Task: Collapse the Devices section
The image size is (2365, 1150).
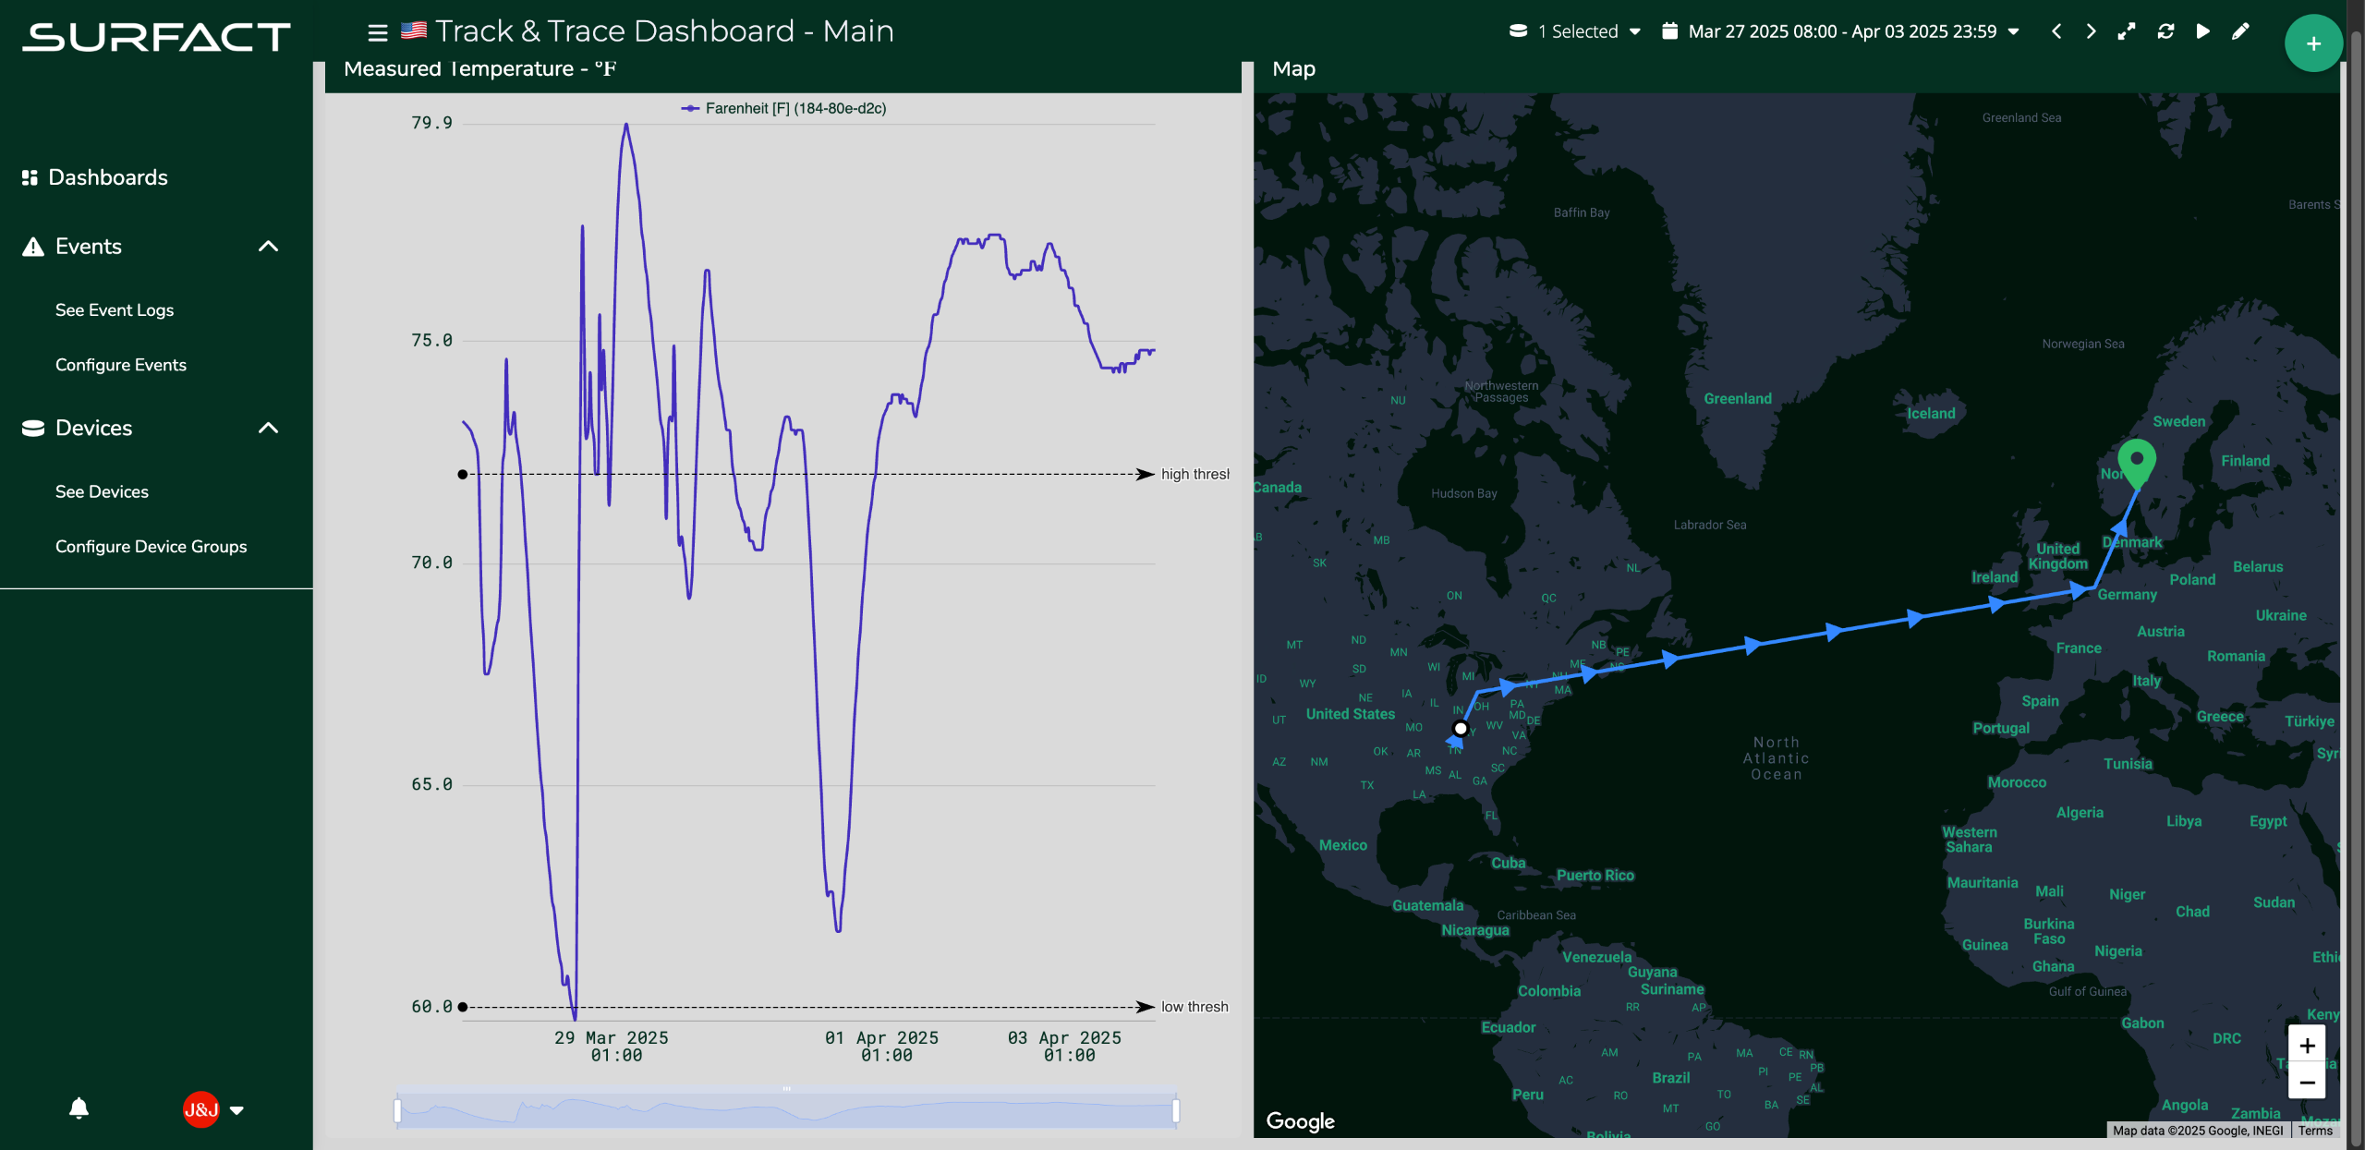Action: click(268, 428)
